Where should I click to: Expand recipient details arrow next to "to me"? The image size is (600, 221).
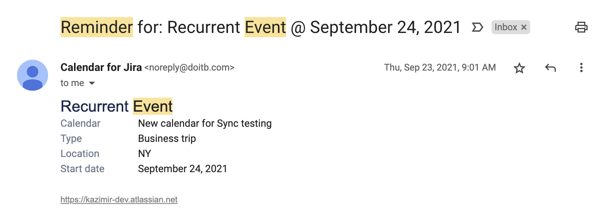tap(92, 83)
